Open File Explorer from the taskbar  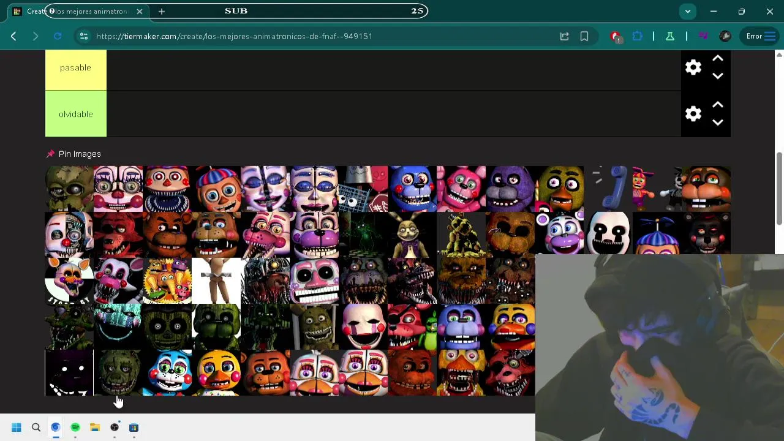coord(95,428)
